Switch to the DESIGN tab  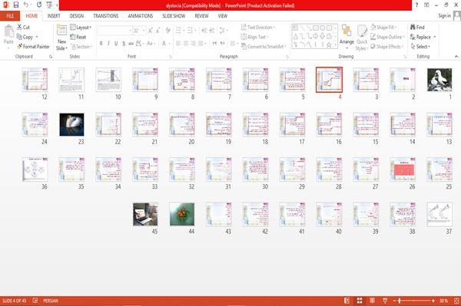point(77,16)
